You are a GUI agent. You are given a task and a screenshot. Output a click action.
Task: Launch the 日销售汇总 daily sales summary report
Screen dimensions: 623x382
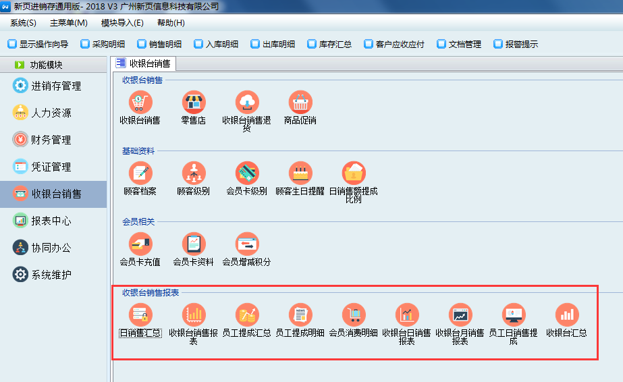coord(140,315)
